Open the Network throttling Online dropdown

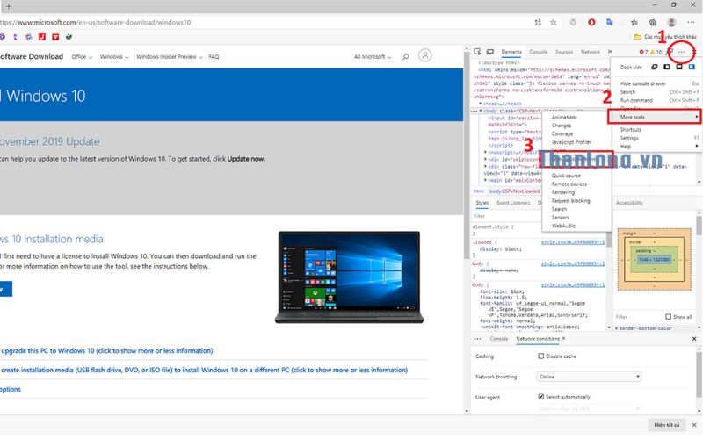pos(589,377)
